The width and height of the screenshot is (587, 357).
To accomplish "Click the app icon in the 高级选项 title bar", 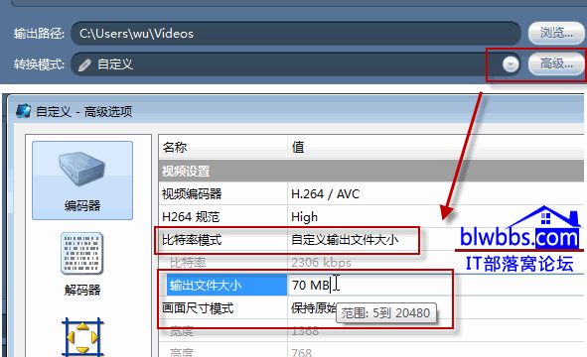I will [23, 111].
